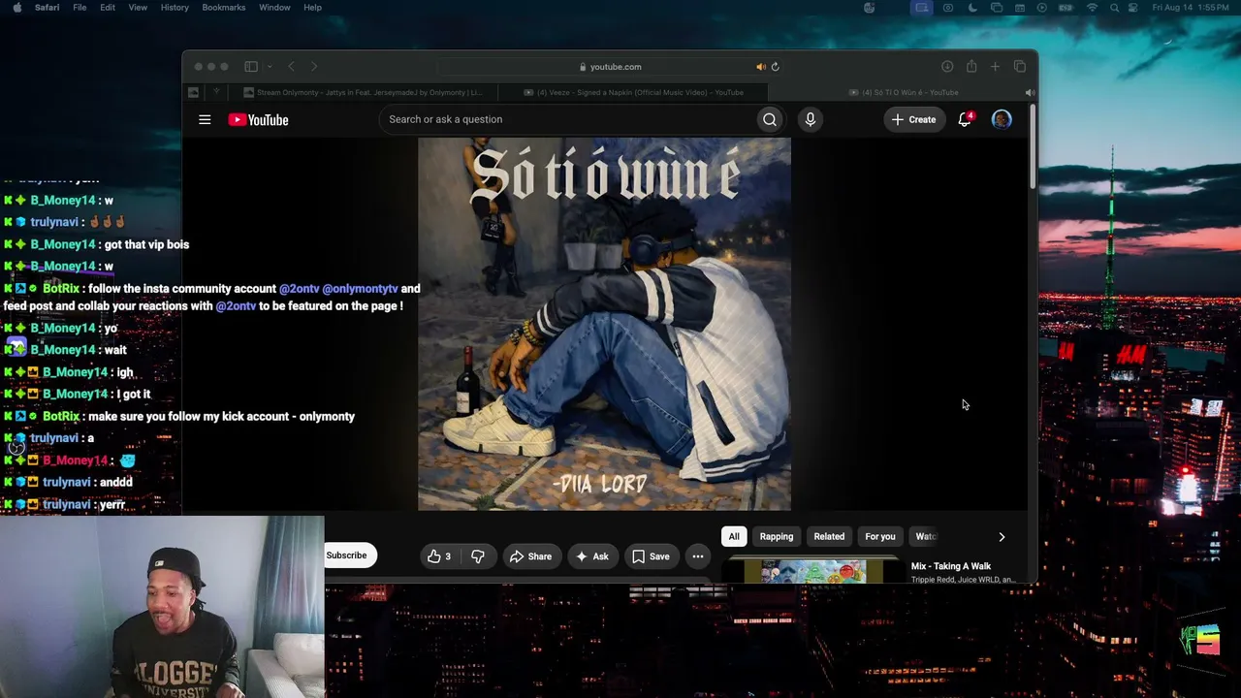This screenshot has height=698, width=1241.
Task: Open the YouTube hamburger guide menu
Action: (x=205, y=119)
